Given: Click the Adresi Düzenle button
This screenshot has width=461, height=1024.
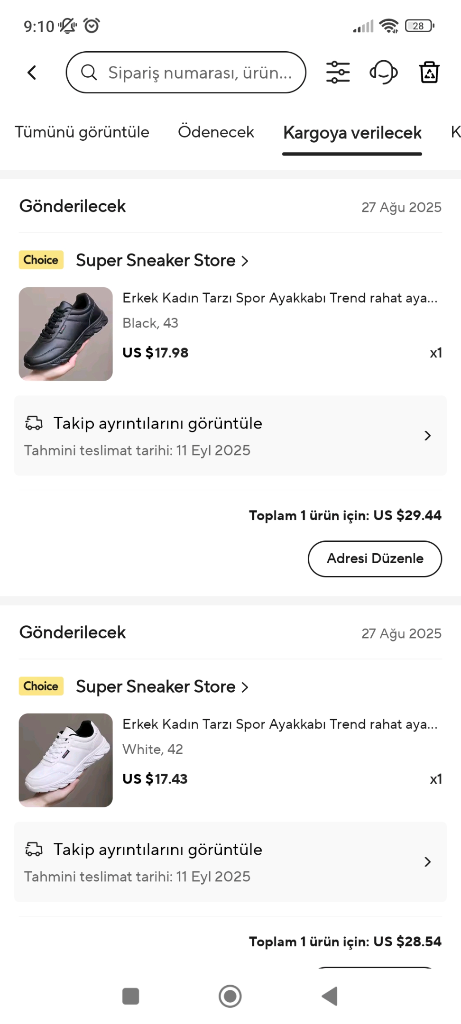Looking at the screenshot, I should 375,558.
